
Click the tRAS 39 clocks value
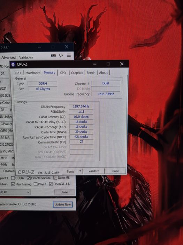tap(81, 132)
